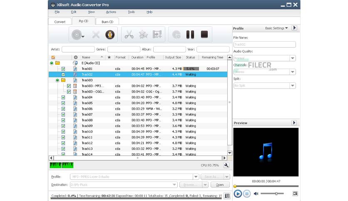Image resolution: width=348 pixels, height=201 pixels.
Task: Open the Edit menu
Action: pyautogui.click(x=74, y=12)
